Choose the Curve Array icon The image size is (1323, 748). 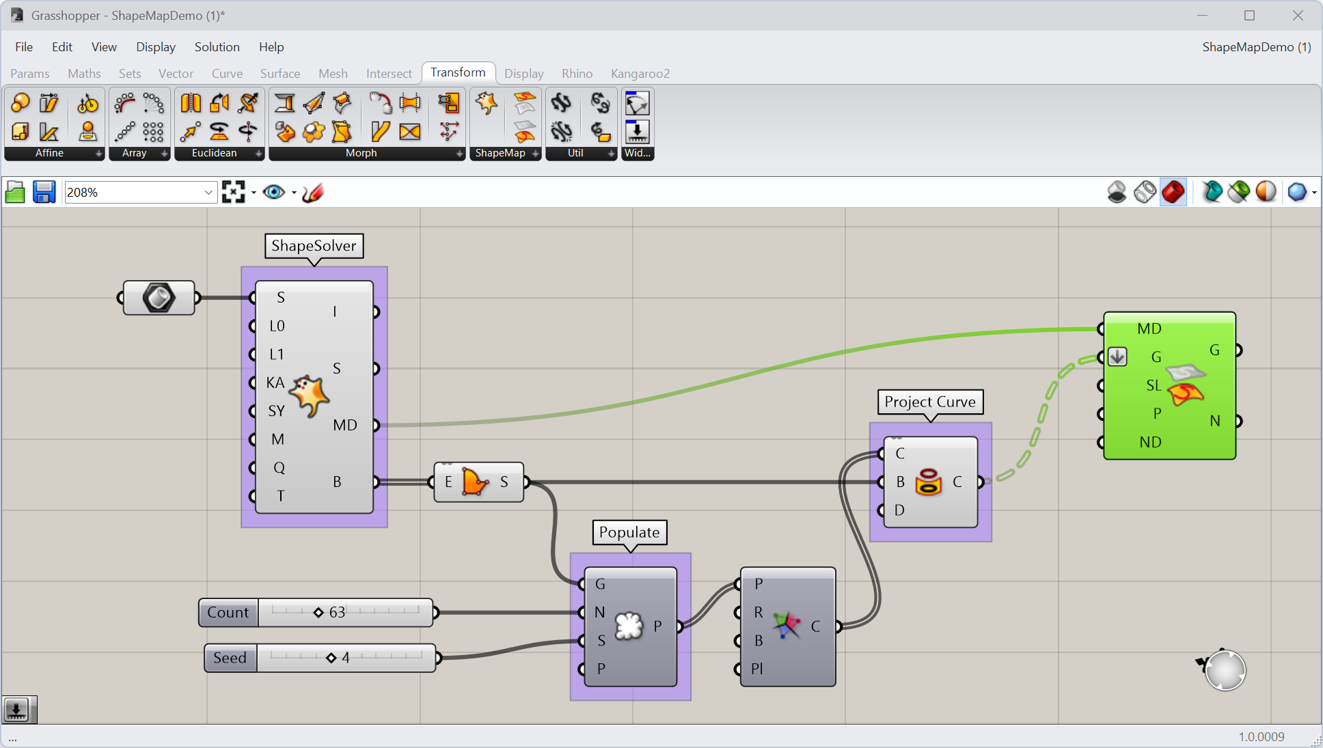[124, 102]
